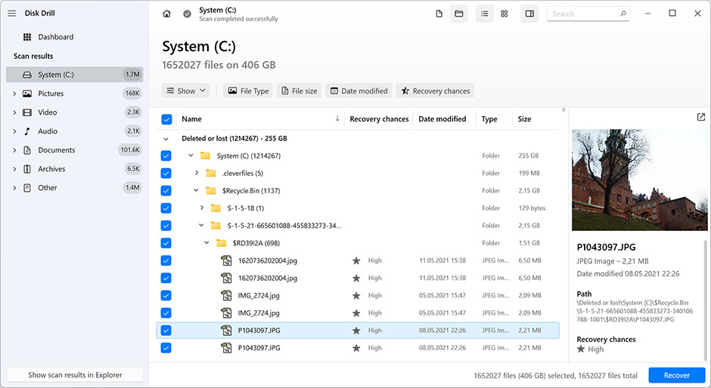Image resolution: width=711 pixels, height=388 pixels.
Task: Go to the Home screen icon
Action: coord(166,14)
